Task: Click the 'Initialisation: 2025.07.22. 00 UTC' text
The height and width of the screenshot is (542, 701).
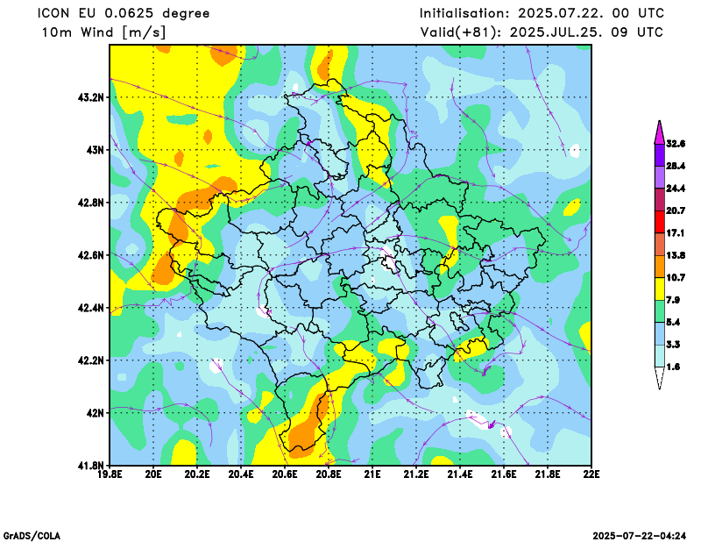Action: pyautogui.click(x=542, y=13)
